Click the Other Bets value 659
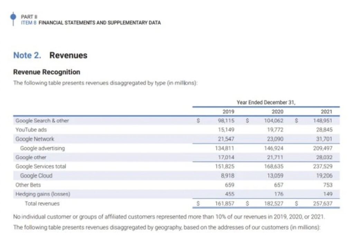Screen dimensions: 354x240 pos(230,185)
